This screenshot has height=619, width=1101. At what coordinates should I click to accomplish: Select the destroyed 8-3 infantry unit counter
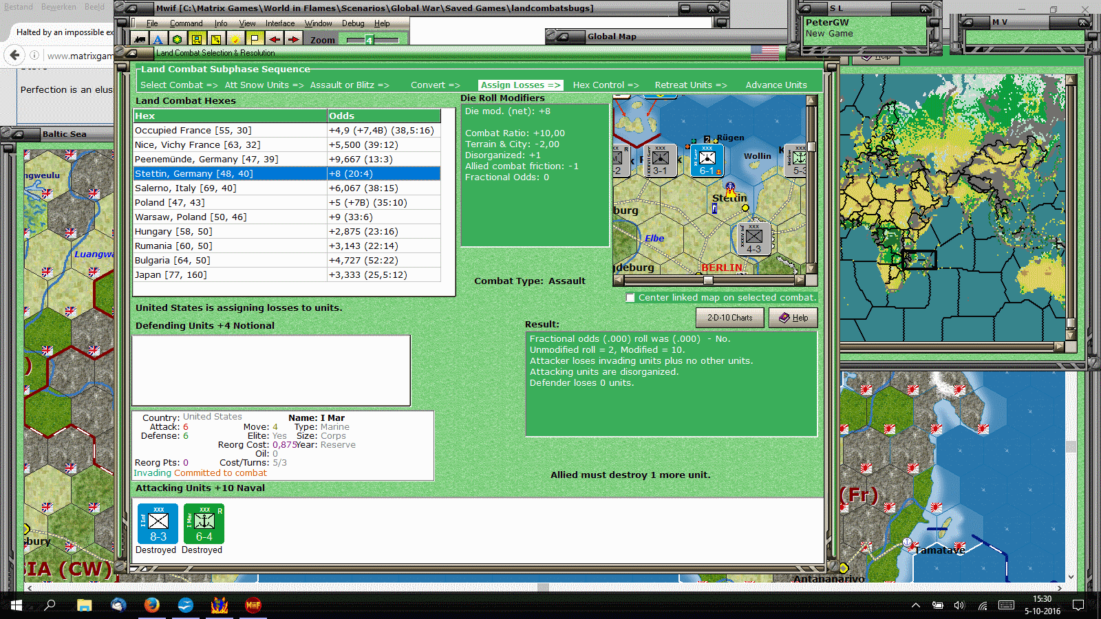tap(158, 524)
